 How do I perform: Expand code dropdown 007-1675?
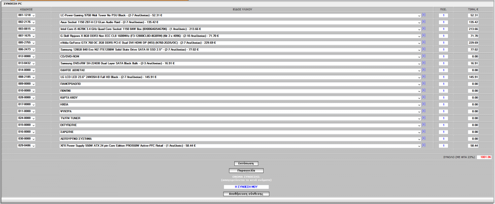tap(26, 36)
